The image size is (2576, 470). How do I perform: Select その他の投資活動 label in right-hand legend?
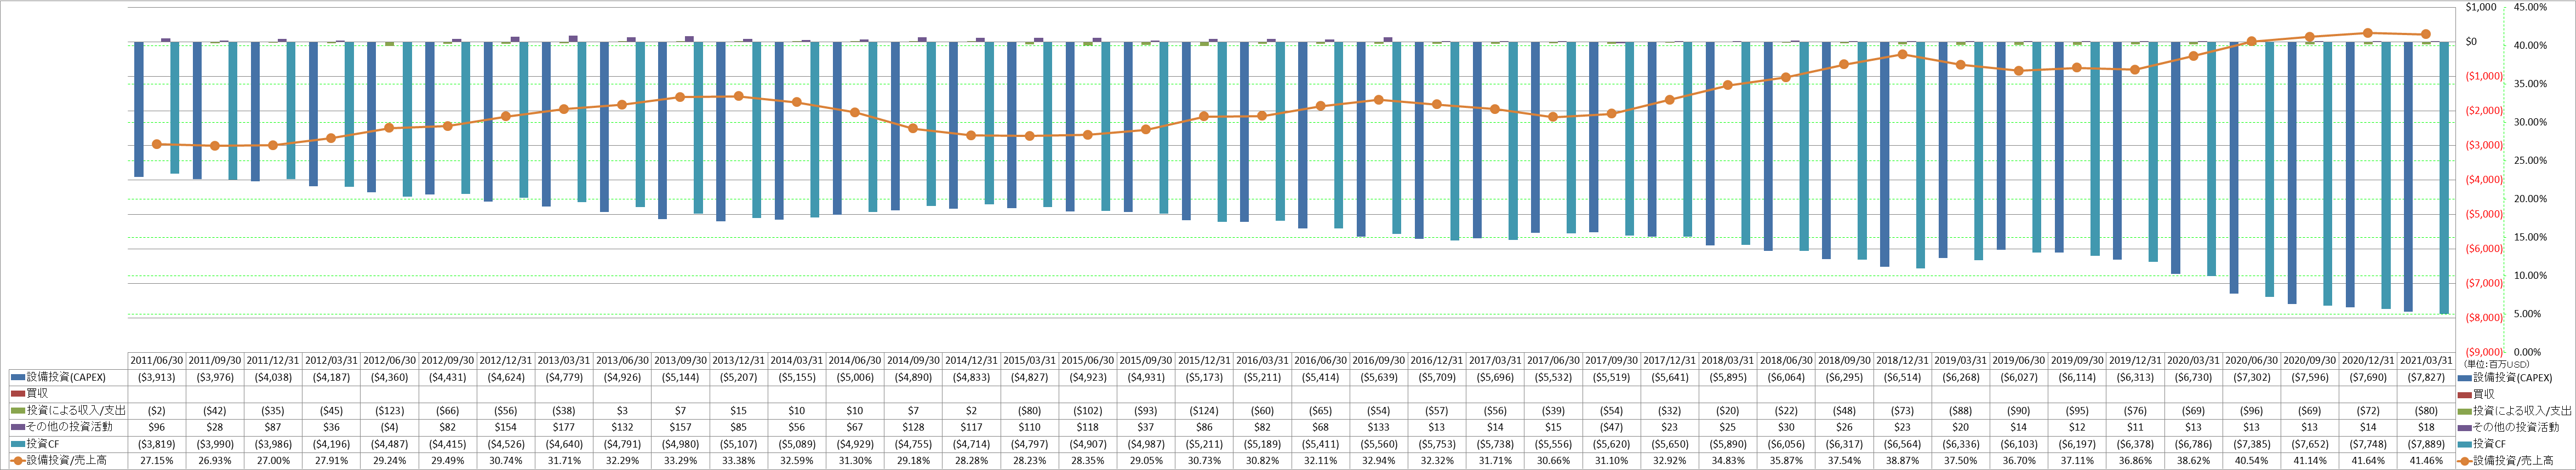[x=2517, y=427]
